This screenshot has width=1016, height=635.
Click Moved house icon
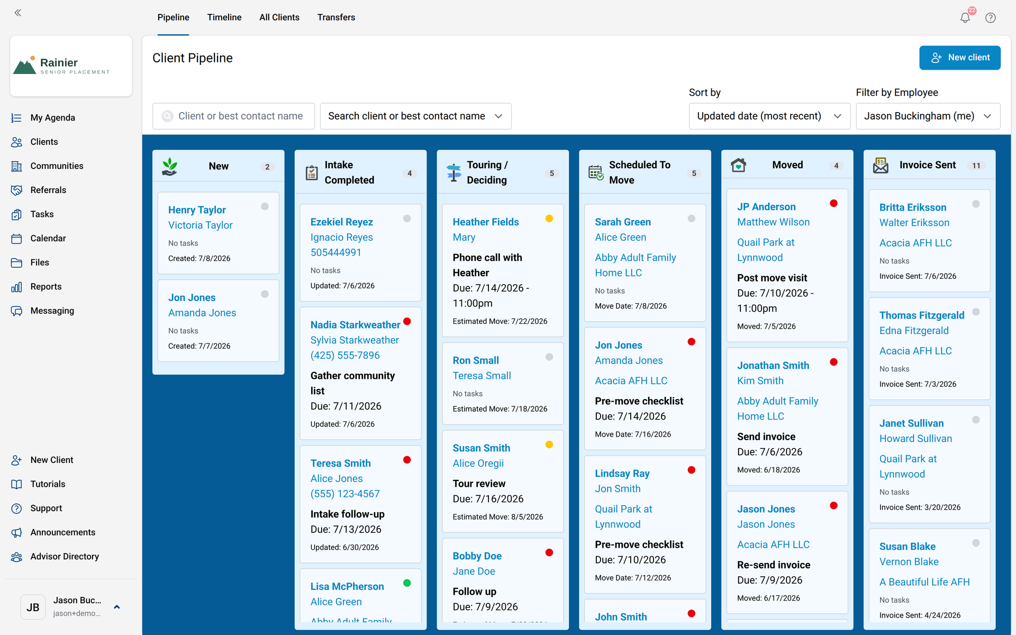[x=738, y=165]
